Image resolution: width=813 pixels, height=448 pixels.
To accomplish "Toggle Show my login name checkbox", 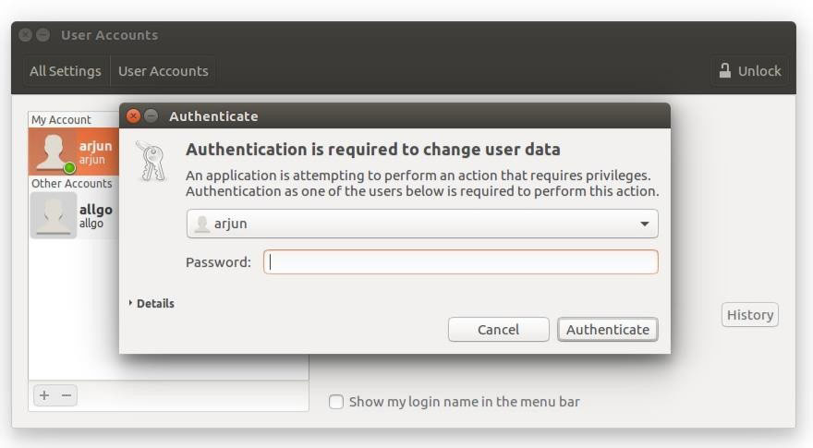I will (336, 402).
